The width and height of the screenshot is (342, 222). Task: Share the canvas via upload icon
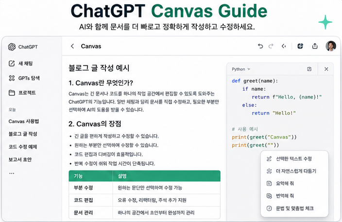pos(315,46)
